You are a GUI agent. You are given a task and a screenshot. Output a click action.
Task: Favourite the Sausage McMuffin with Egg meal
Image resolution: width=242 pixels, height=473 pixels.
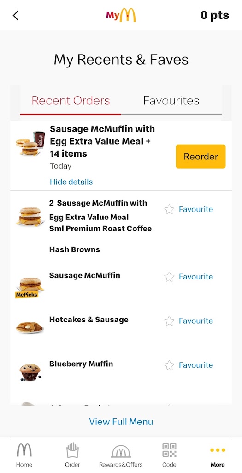coord(189,209)
